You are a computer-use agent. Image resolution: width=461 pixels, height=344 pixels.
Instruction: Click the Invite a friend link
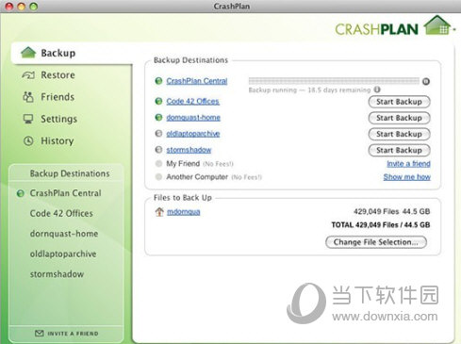408,164
